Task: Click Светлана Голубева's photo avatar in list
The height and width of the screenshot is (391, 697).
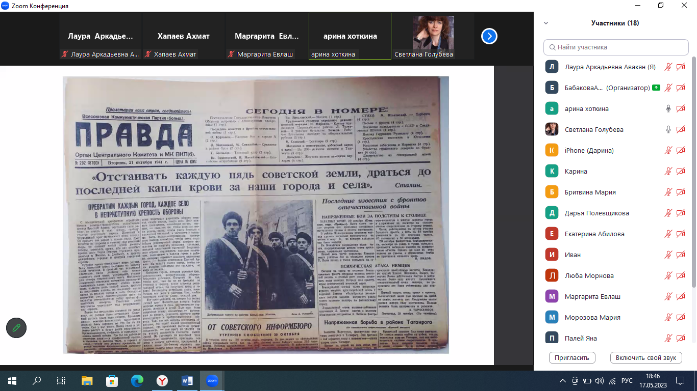Action: (x=552, y=129)
